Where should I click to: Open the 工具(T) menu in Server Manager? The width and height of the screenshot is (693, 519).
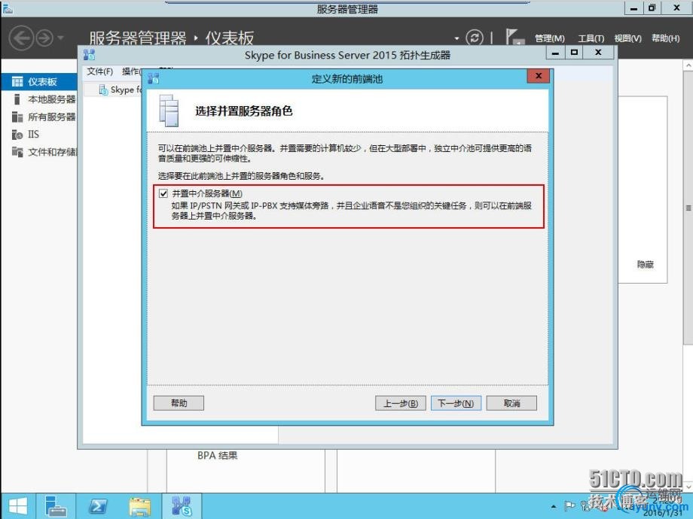click(591, 38)
